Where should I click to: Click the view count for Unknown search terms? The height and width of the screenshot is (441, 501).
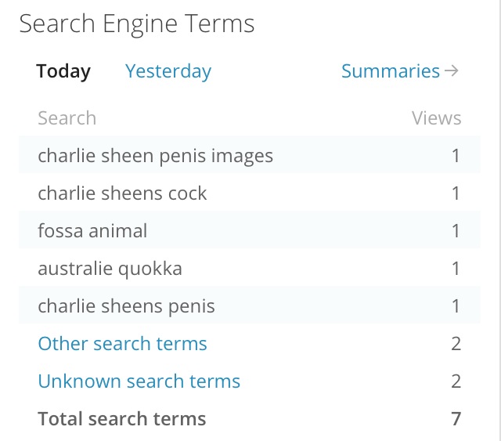click(456, 381)
